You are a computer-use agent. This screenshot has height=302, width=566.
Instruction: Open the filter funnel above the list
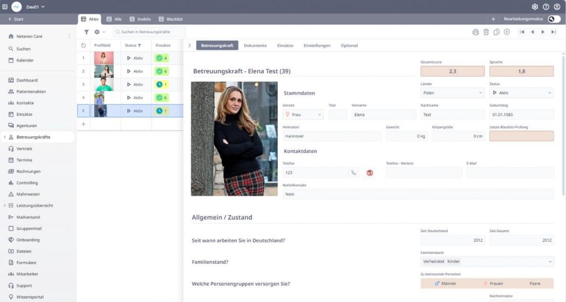point(86,32)
